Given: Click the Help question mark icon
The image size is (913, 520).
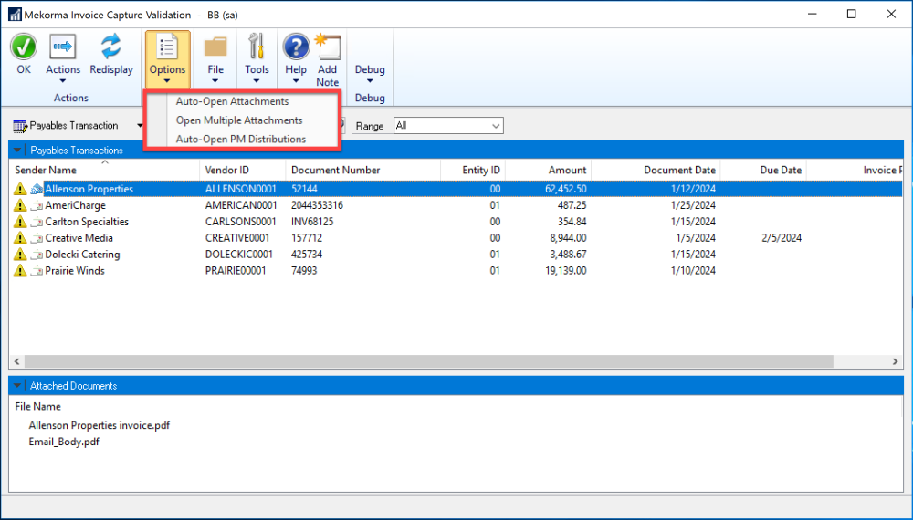Looking at the screenshot, I should tap(296, 47).
